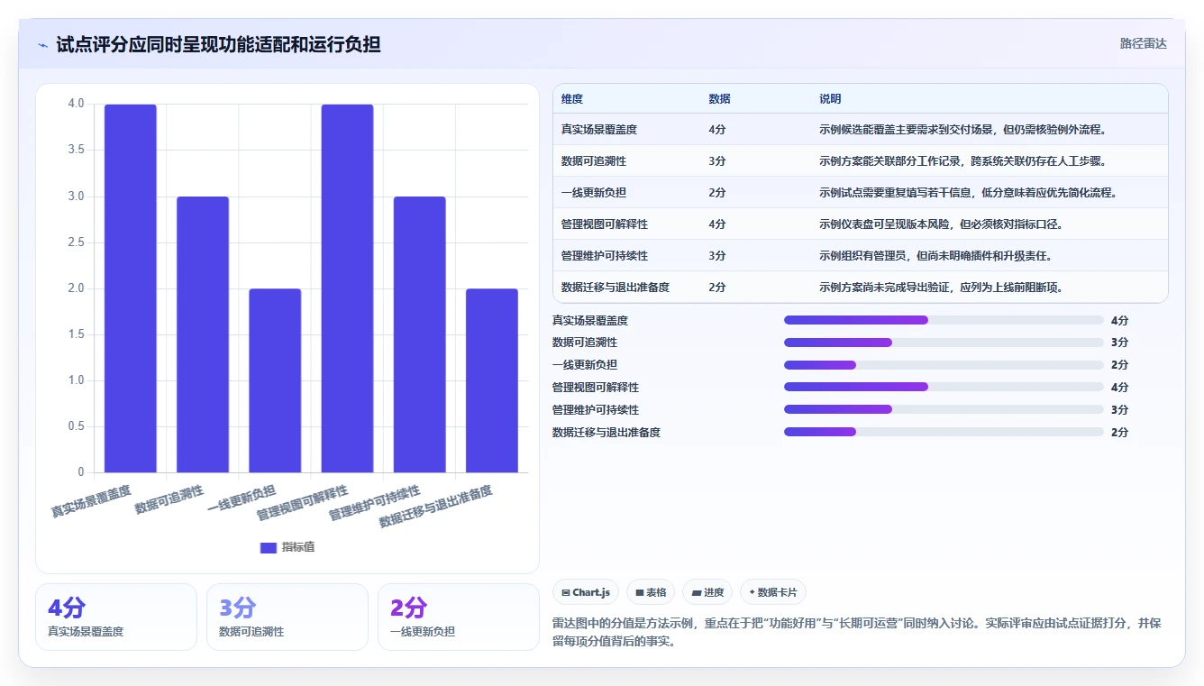Click the 管理维护可持续性 label left of its progress bar
This screenshot has height=686, width=1204.
(596, 410)
